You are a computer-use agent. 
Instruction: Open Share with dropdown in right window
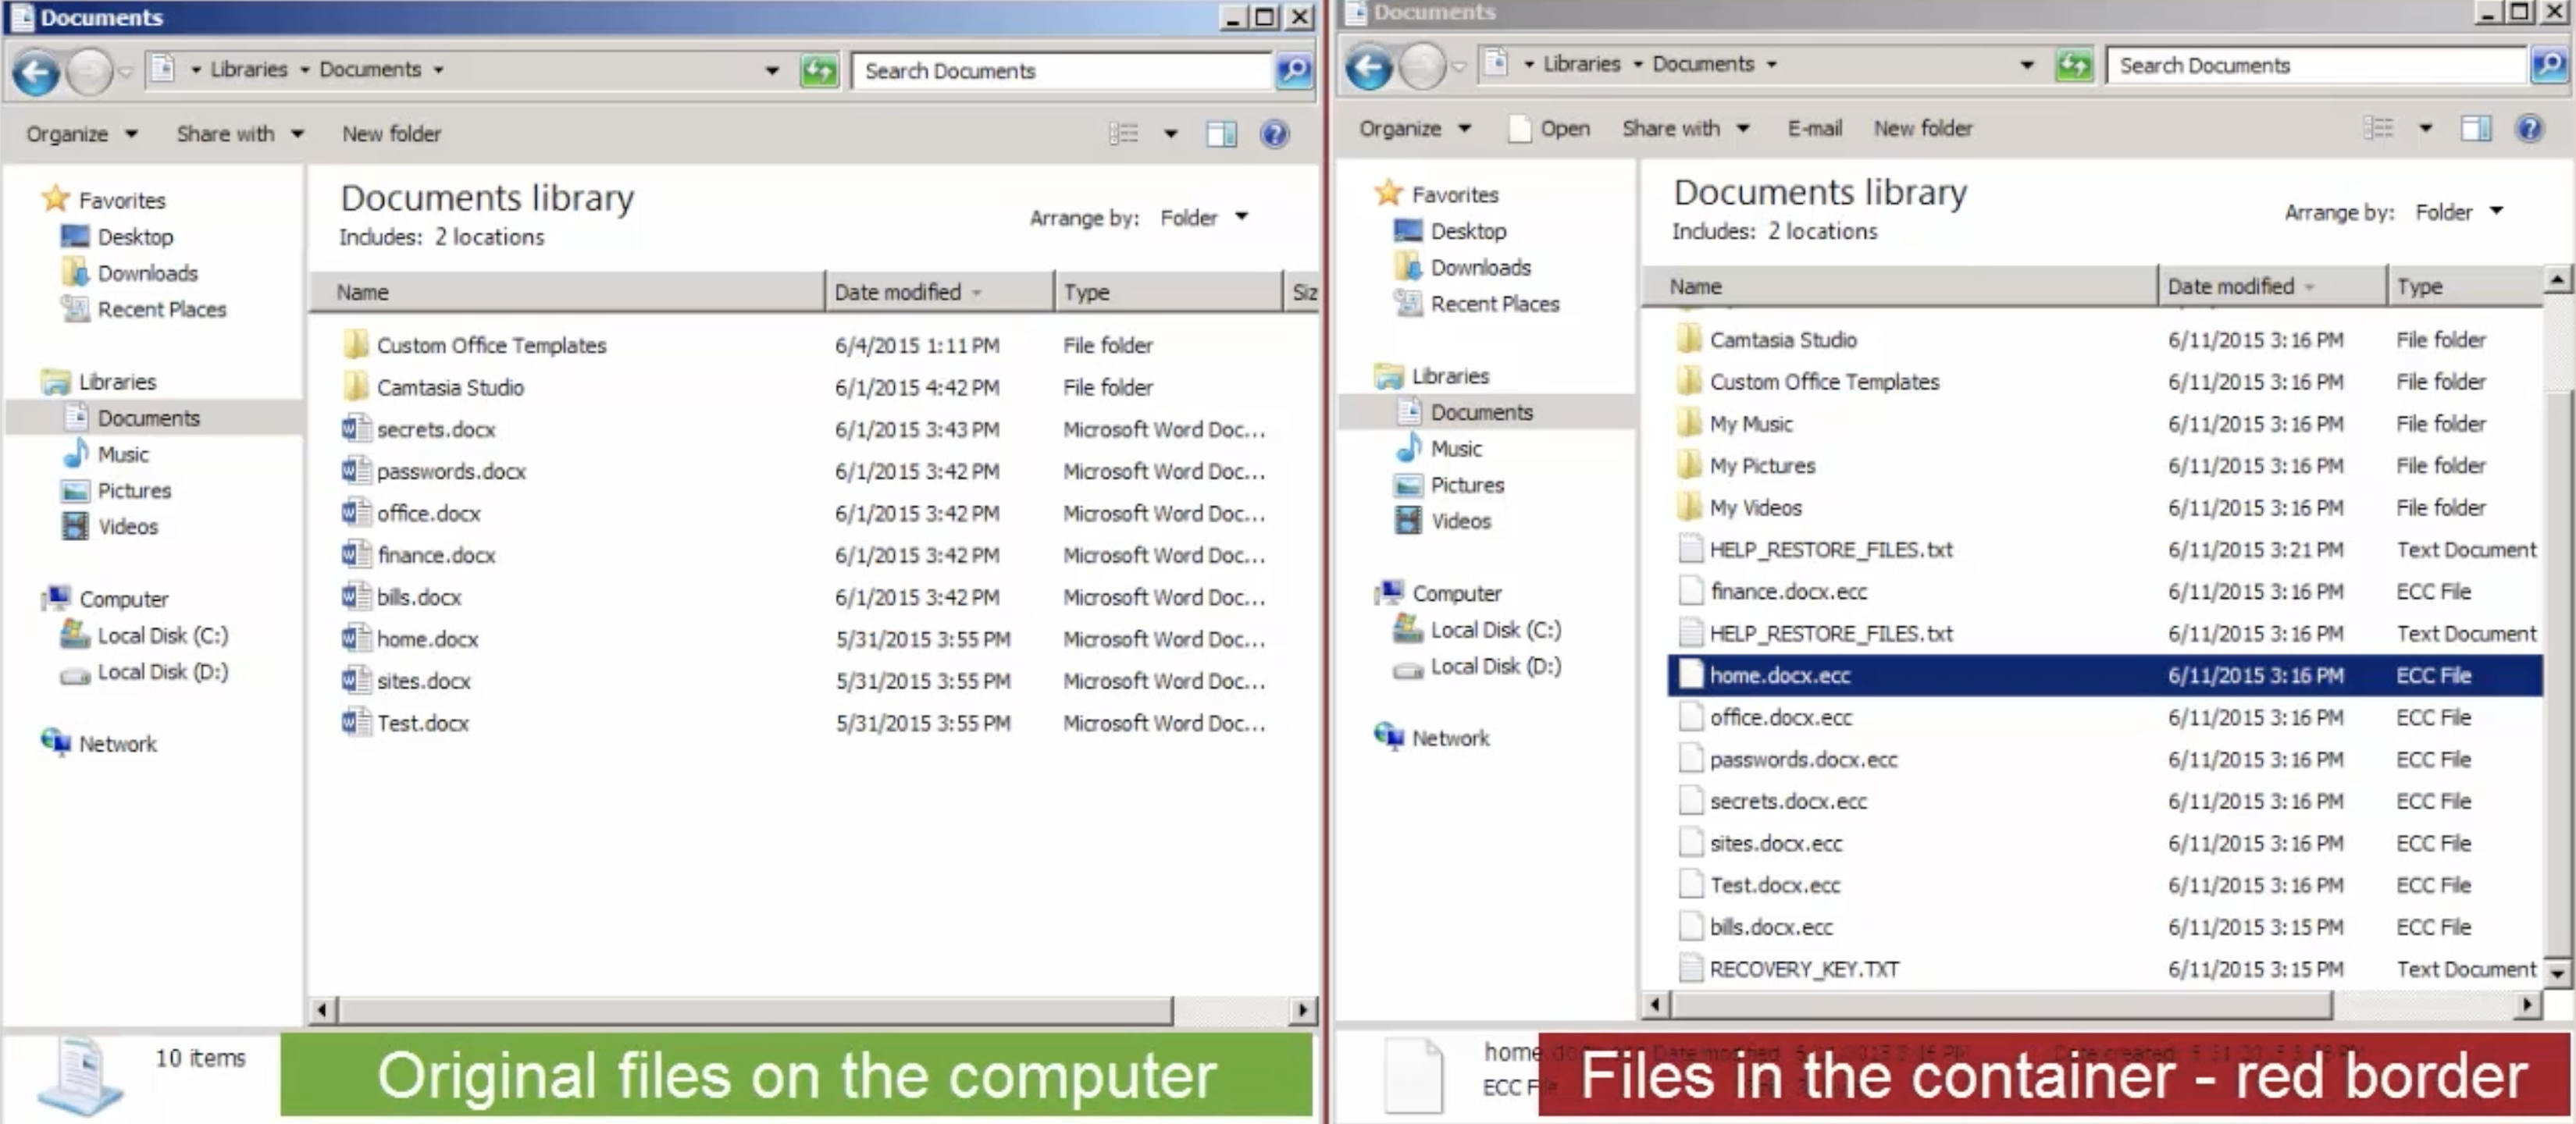(x=1684, y=128)
